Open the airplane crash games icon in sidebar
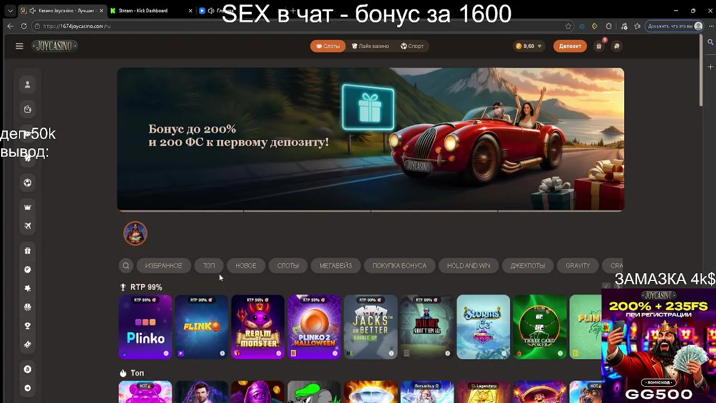 tap(27, 226)
